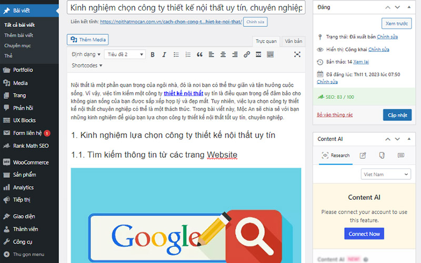Select Thẻ tags submenu
Viewport: 421px width, 263px height.
[8, 56]
